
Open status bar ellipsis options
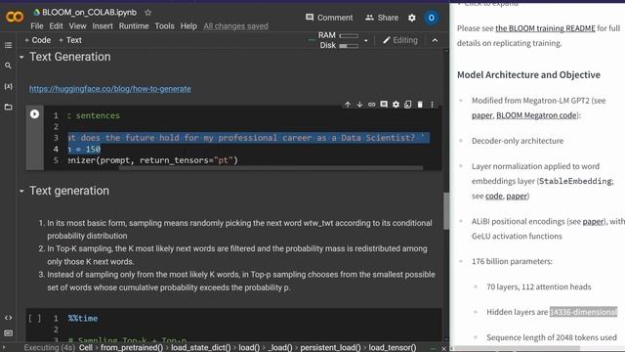434,348
